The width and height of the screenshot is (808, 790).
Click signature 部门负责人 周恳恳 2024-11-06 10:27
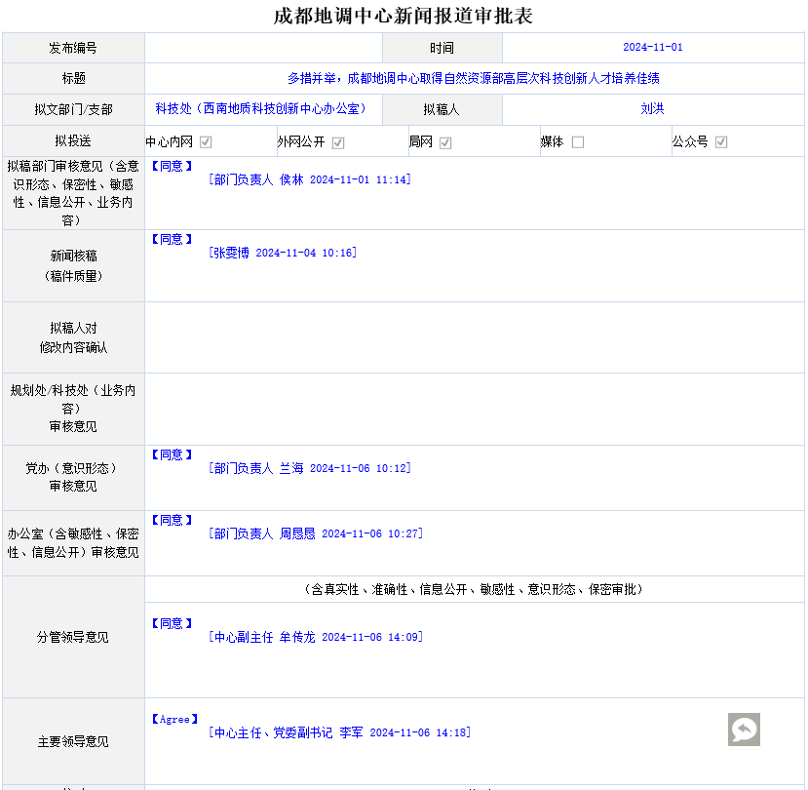pos(316,533)
